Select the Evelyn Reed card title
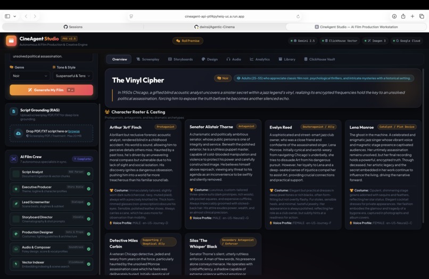Image resolution: width=429 pixels, height=279 pixels. (x=280, y=127)
